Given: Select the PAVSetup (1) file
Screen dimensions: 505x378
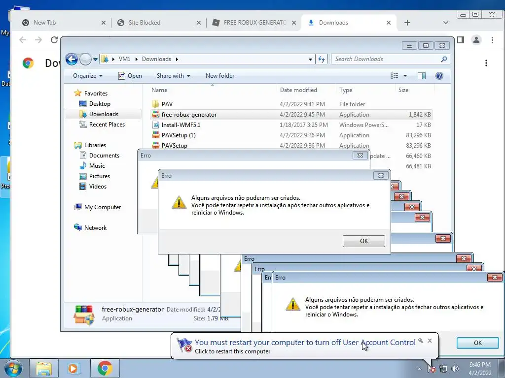Looking at the screenshot, I should tap(291, 135).
